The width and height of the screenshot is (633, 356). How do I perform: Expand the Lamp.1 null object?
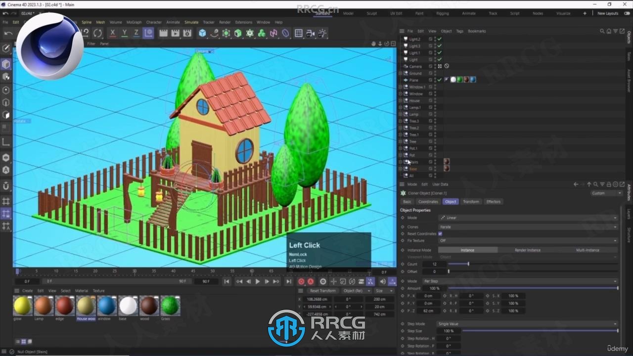(x=401, y=107)
